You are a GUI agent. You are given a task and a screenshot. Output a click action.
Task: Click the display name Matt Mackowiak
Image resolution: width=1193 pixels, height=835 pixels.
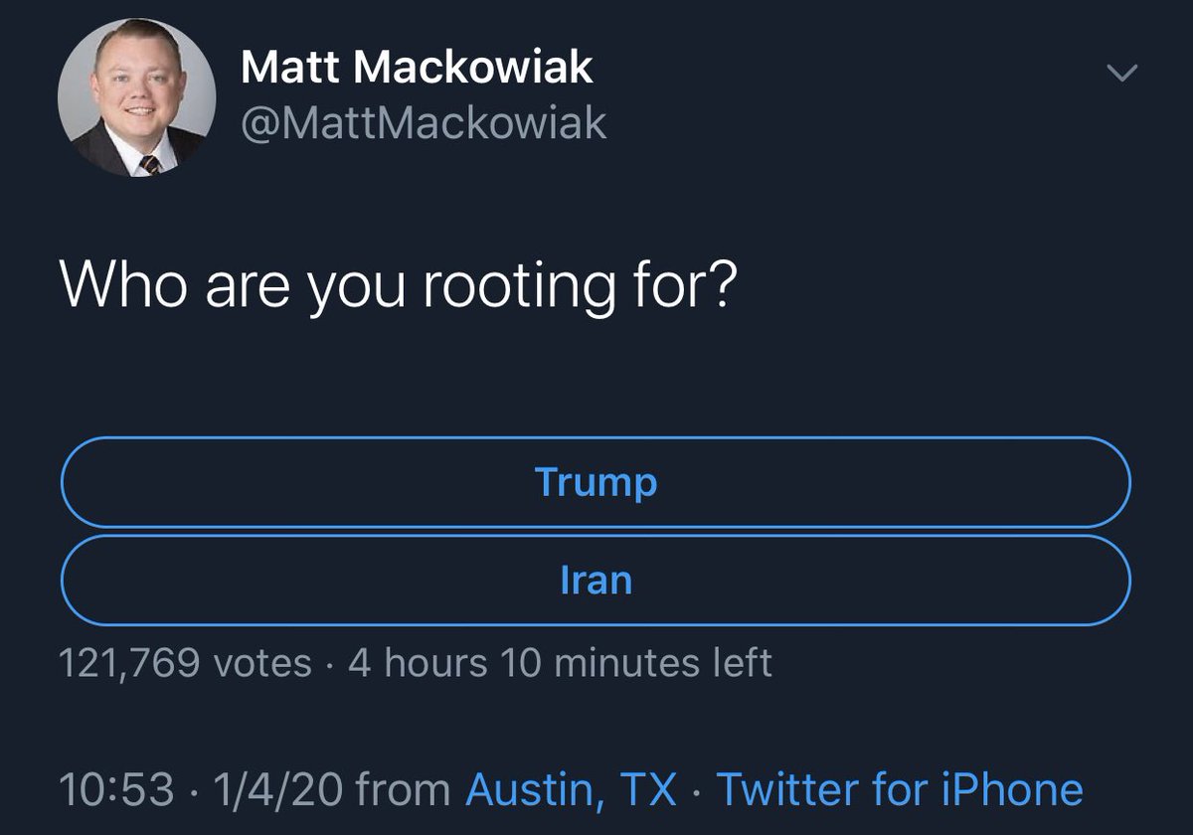(417, 68)
